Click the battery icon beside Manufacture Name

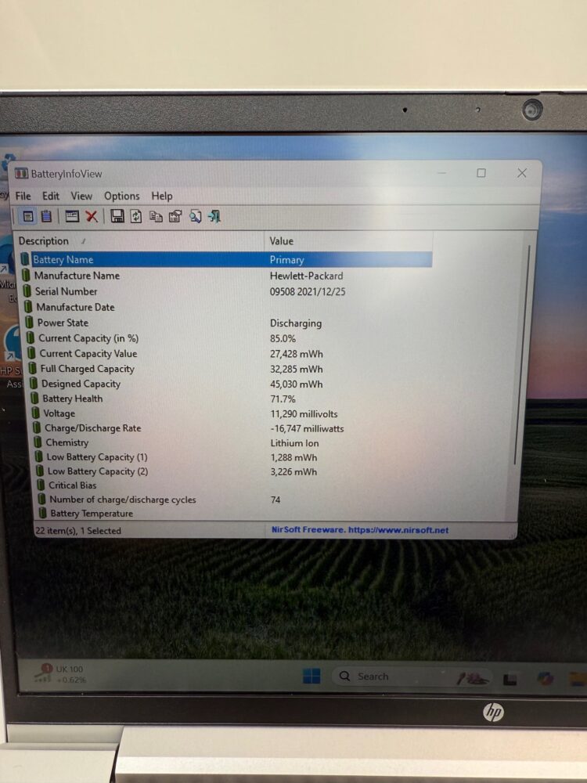26,275
